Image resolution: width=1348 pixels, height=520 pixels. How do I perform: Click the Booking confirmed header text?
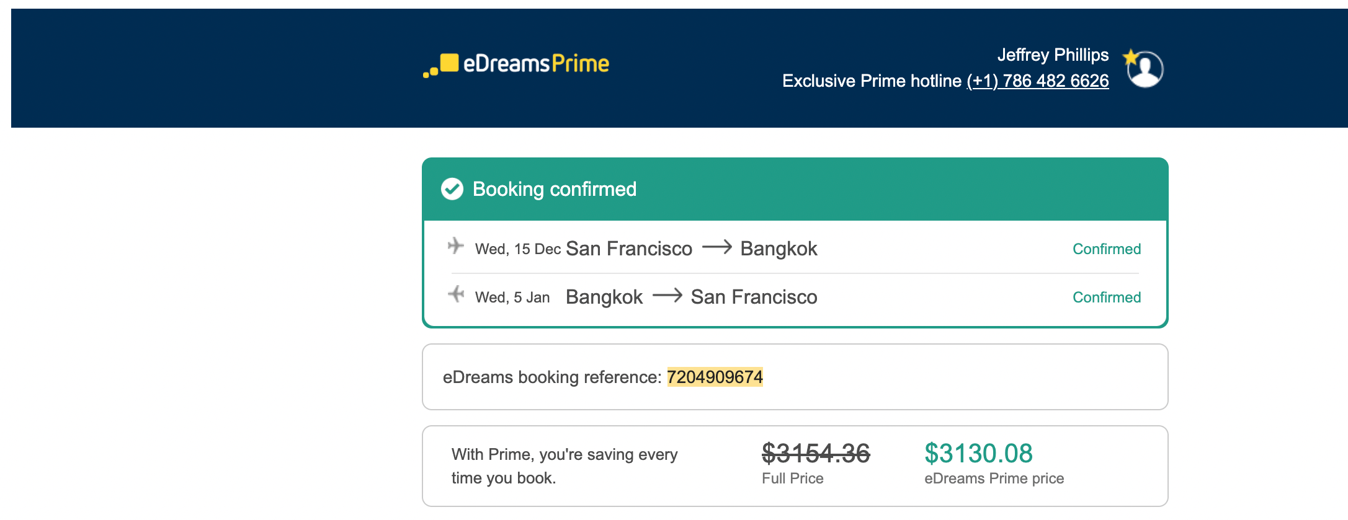554,189
